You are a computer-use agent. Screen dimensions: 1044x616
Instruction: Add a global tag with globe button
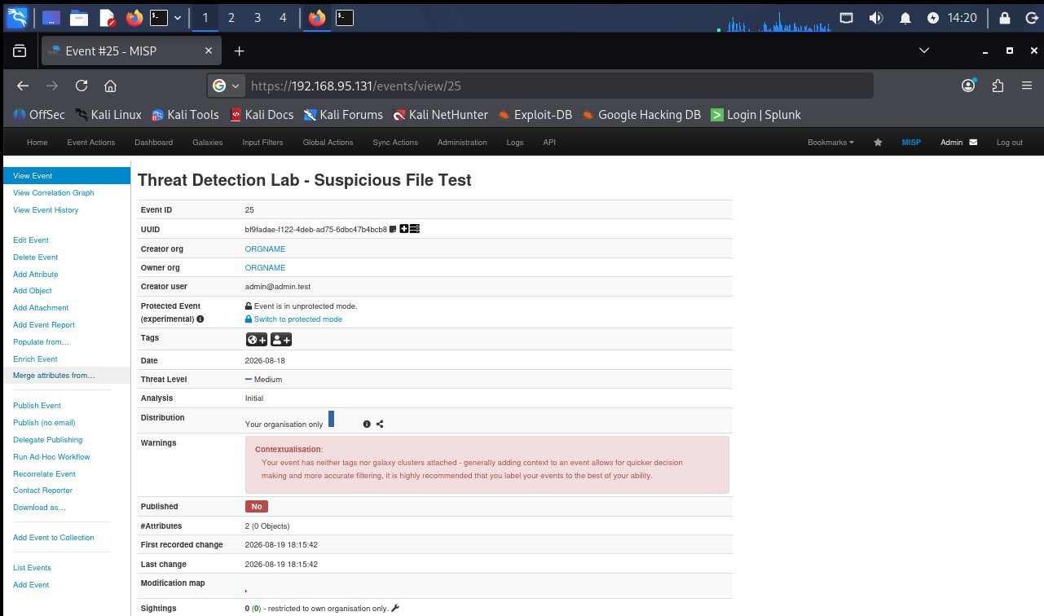tap(257, 340)
